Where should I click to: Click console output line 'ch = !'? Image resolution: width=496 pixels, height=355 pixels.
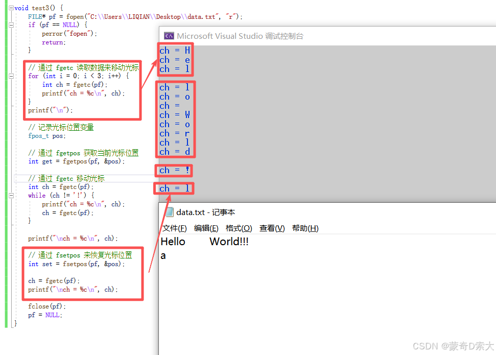click(x=175, y=170)
